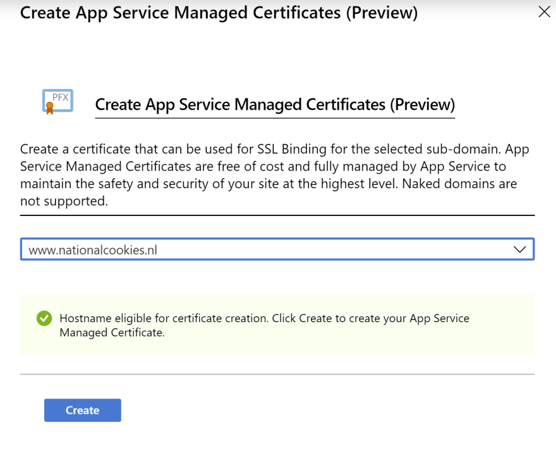
Task: Open the hostname dropdown showing www.nationalcookies.nl
Action: [x=277, y=249]
